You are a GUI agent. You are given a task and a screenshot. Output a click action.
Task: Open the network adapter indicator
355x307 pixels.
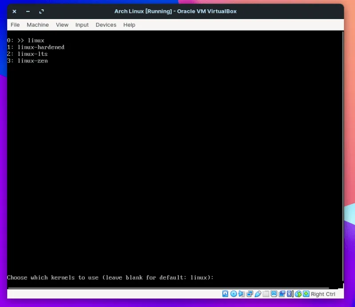click(x=249, y=294)
